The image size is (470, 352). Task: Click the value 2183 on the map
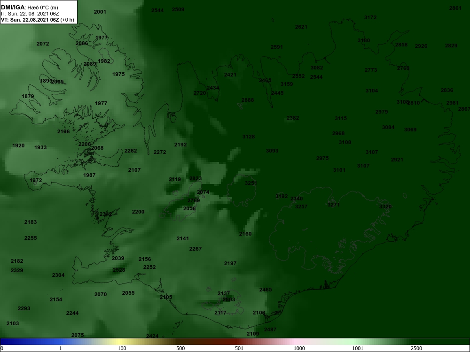coord(31,222)
